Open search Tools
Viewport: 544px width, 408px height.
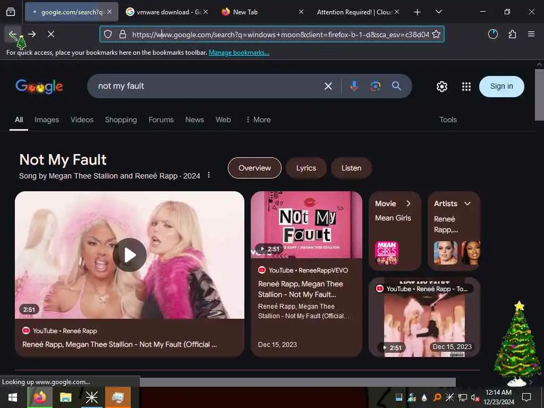(x=448, y=120)
